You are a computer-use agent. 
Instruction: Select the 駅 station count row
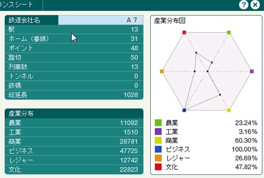point(74,29)
